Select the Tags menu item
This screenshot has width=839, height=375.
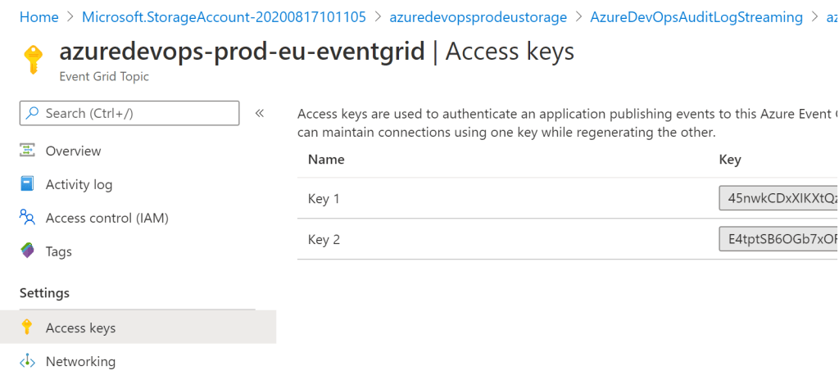[x=59, y=251]
